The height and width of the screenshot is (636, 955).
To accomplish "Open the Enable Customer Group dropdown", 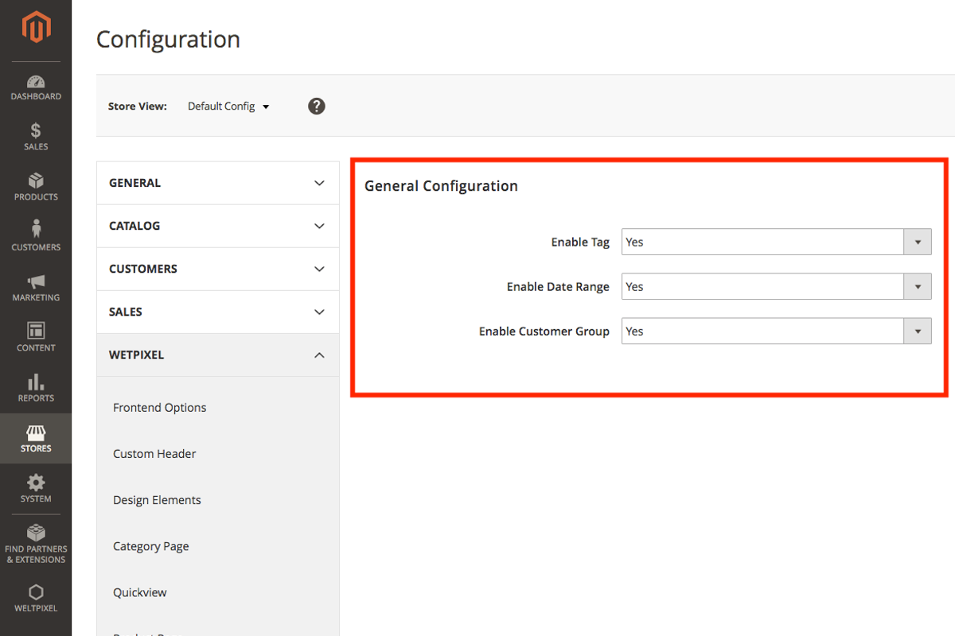I will click(776, 331).
